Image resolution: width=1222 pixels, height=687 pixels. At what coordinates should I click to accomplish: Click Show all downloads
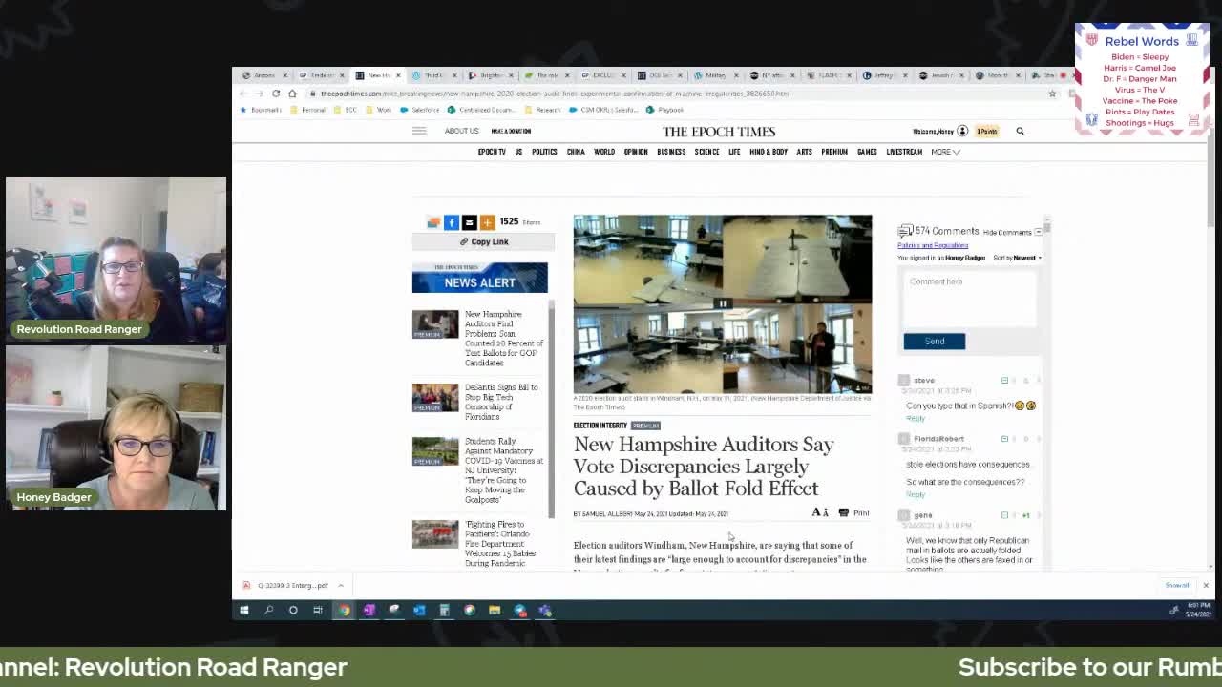1176,585
